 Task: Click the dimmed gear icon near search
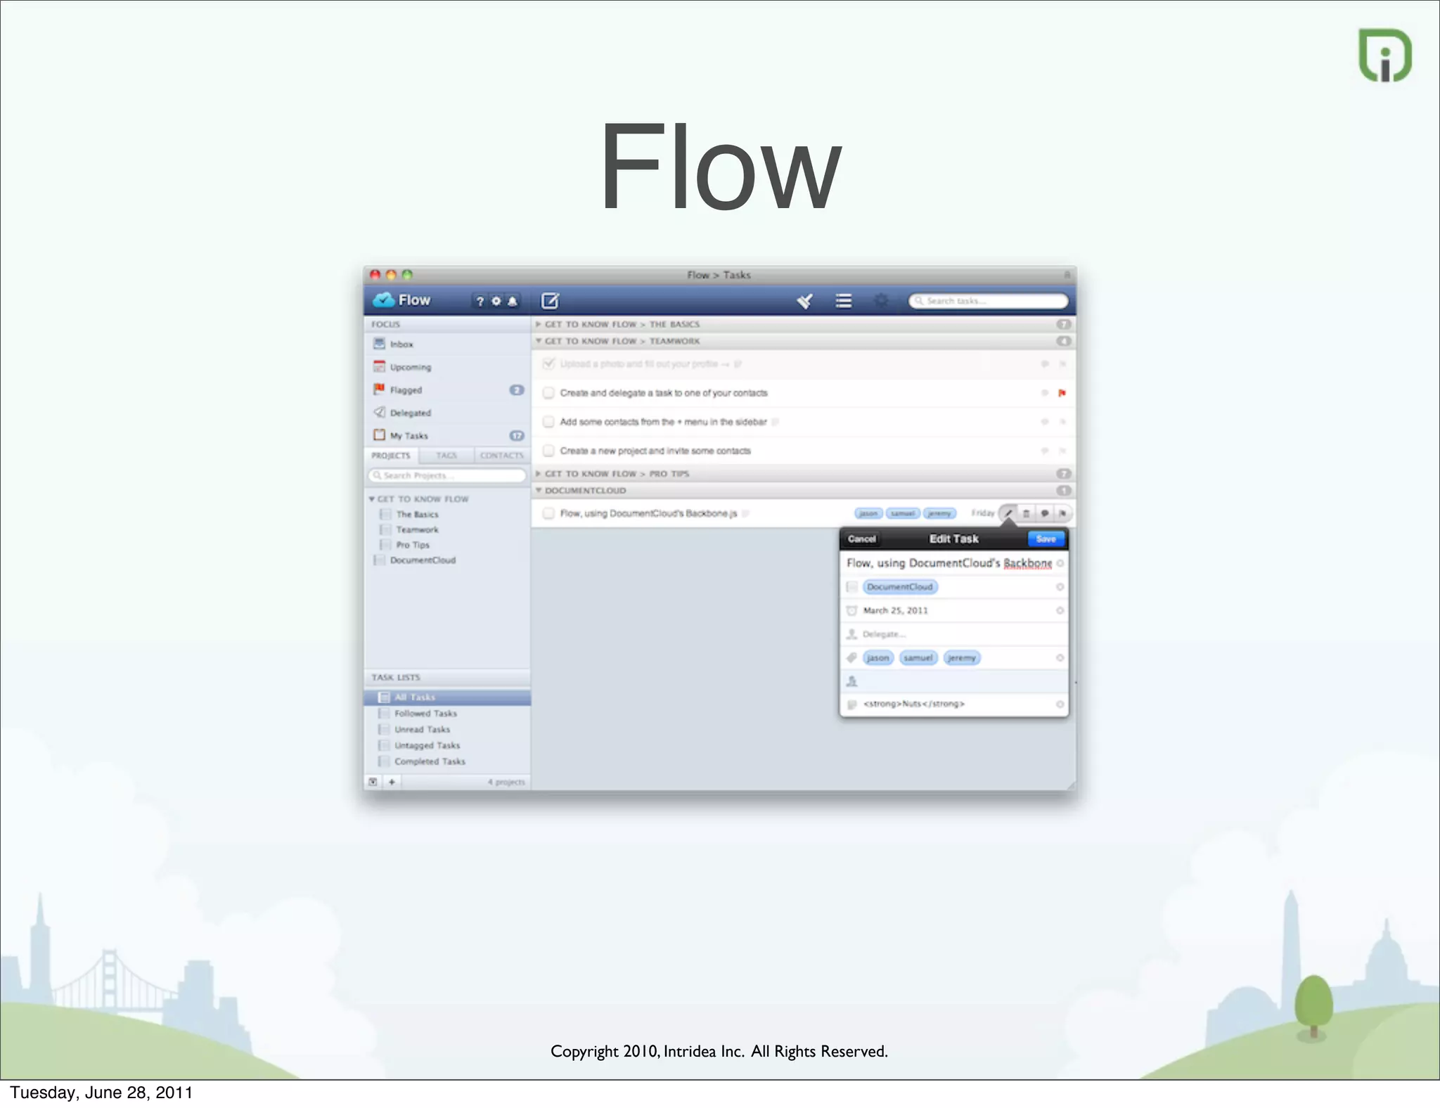881,301
